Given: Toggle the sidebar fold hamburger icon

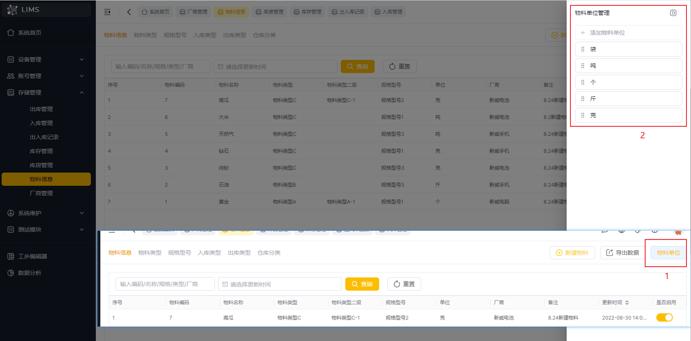Looking at the screenshot, I should click(x=107, y=12).
